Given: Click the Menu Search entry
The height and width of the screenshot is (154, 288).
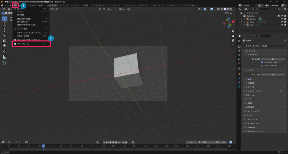Looking at the screenshot, I should point(23,29).
